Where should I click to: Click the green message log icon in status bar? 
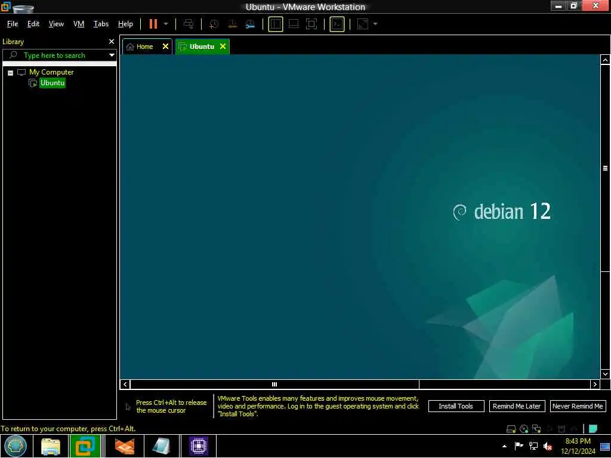[593, 429]
